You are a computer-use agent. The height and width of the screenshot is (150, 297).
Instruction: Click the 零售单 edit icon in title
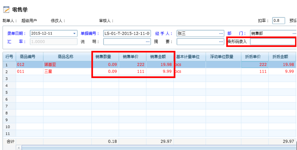tap(6, 10)
